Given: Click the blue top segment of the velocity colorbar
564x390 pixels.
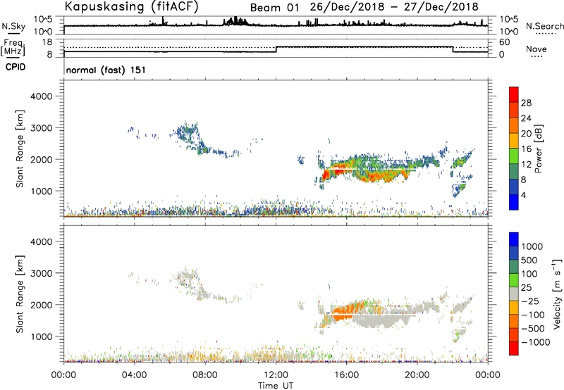Looking at the screenshot, I should point(514,239).
